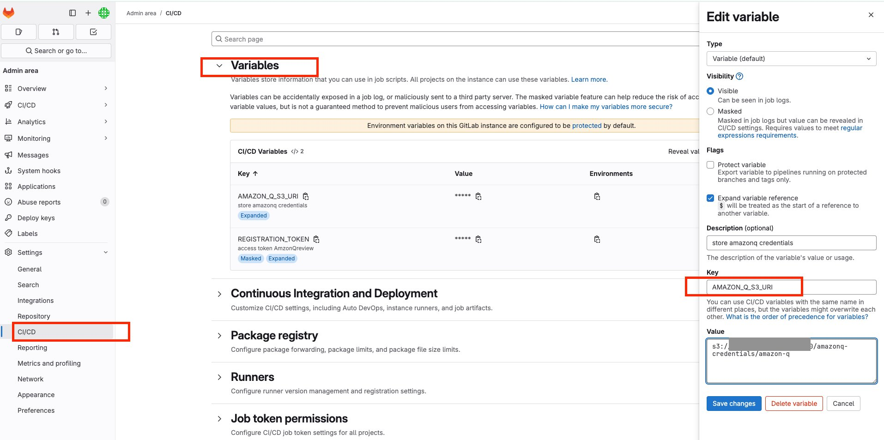Viewport: 884px width, 440px height.
Task: Open the to-do list icon
Action: pos(93,32)
